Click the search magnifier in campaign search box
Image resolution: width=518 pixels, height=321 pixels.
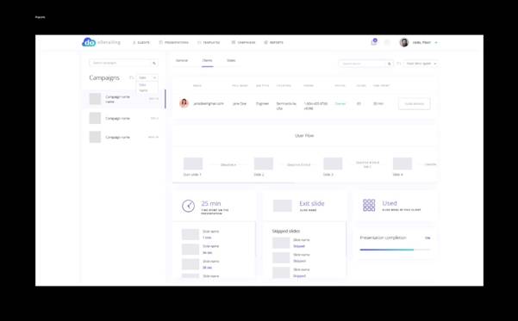(x=154, y=63)
